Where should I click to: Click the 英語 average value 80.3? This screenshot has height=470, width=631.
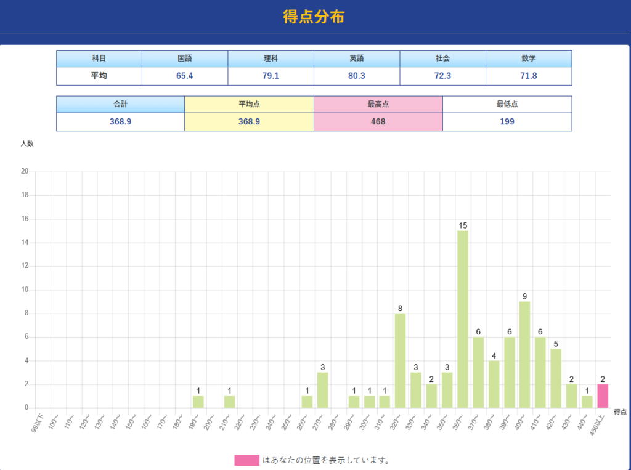(x=356, y=76)
